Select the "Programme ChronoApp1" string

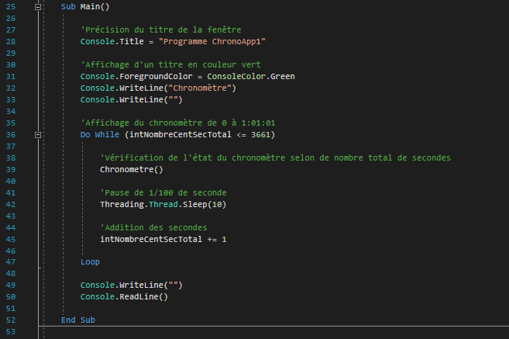(212, 42)
